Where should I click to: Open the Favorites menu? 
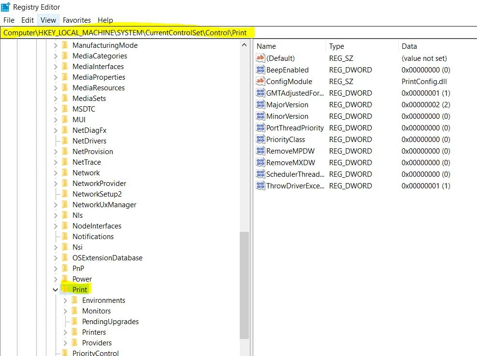(x=77, y=20)
